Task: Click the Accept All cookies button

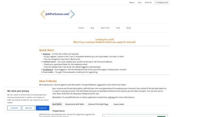Action: tap(42, 108)
